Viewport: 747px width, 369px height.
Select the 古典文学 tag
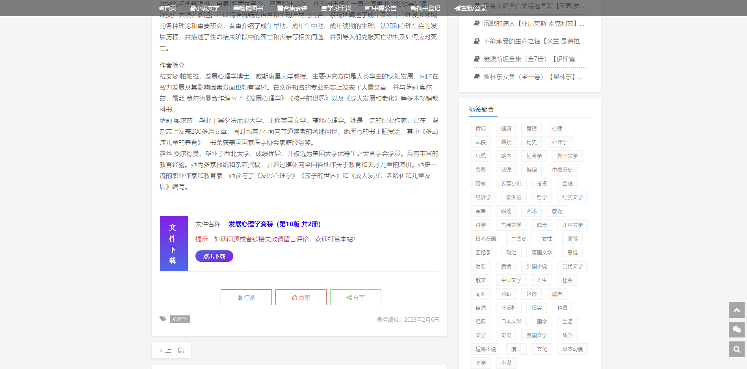tap(511, 225)
